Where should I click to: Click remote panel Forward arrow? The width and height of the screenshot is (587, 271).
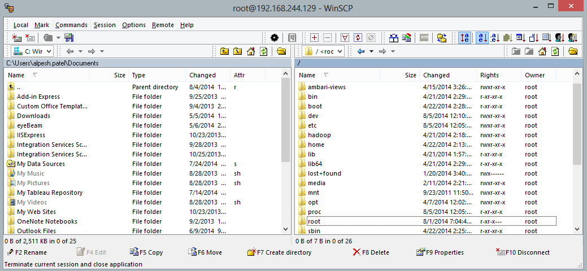(x=382, y=51)
